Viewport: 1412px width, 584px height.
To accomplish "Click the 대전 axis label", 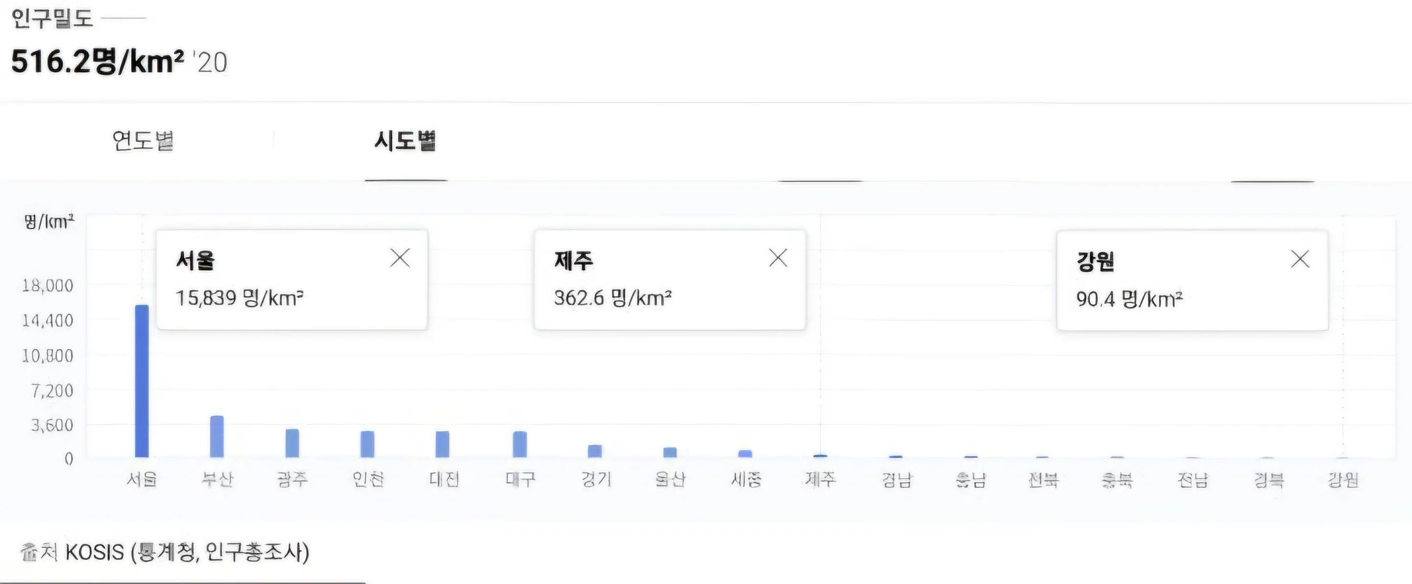I will [x=443, y=480].
